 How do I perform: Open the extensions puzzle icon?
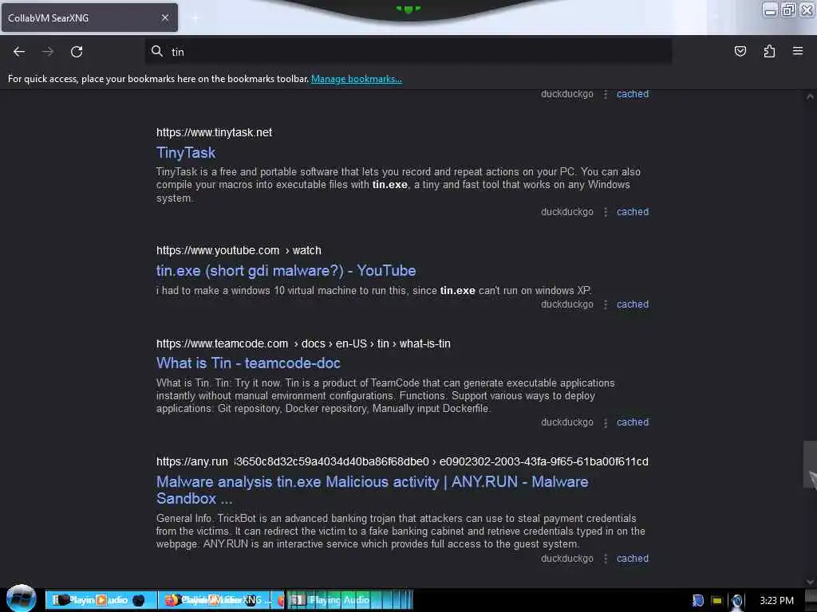pyautogui.click(x=769, y=51)
